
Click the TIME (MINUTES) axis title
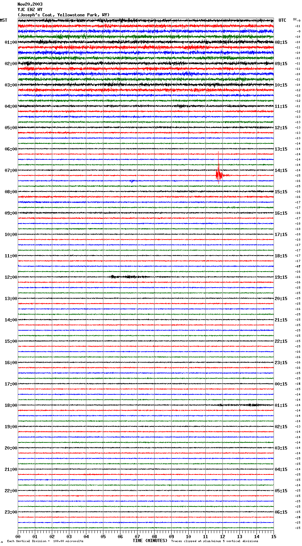click(150, 541)
